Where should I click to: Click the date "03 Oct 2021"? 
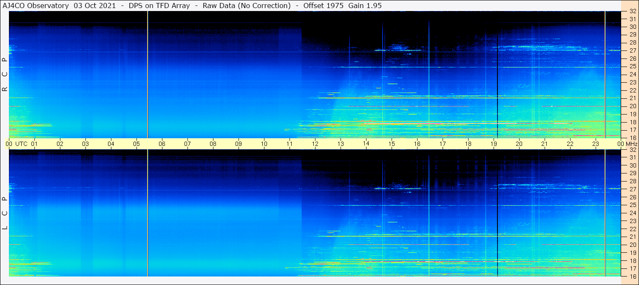[x=95, y=6]
